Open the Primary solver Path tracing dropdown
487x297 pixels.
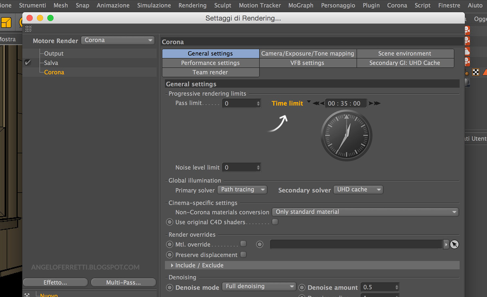click(x=242, y=190)
